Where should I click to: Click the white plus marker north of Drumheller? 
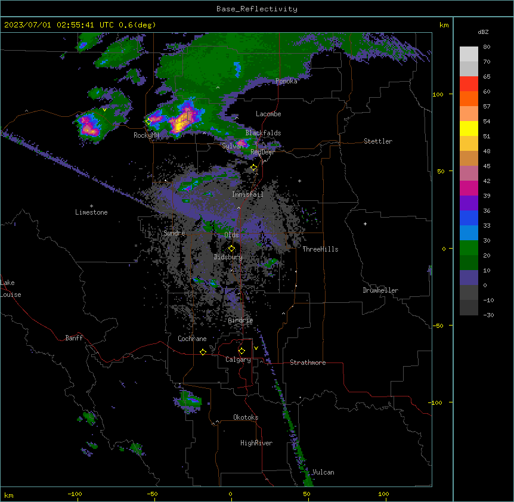[365, 224]
